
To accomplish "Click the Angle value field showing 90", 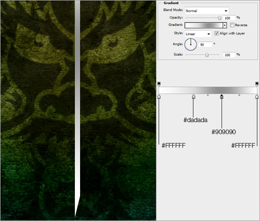I will point(205,45).
